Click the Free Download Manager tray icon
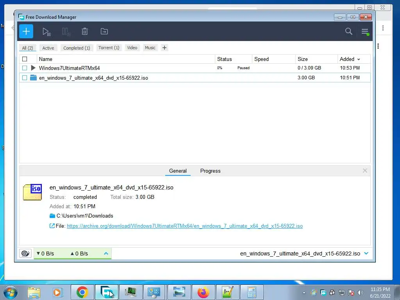400x300 pixels. pyautogui.click(x=323, y=293)
